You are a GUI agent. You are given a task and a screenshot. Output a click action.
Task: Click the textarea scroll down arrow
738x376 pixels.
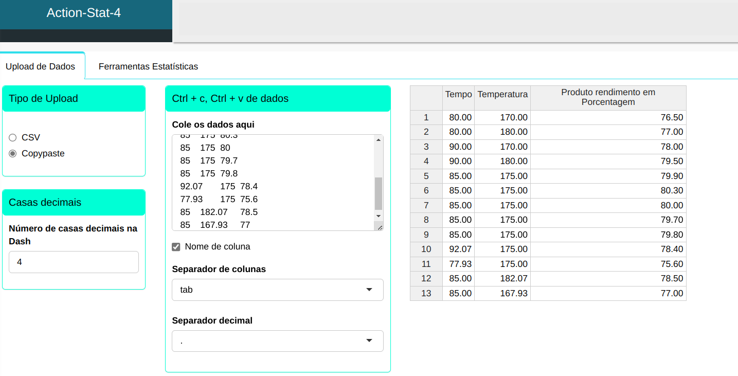(x=379, y=216)
